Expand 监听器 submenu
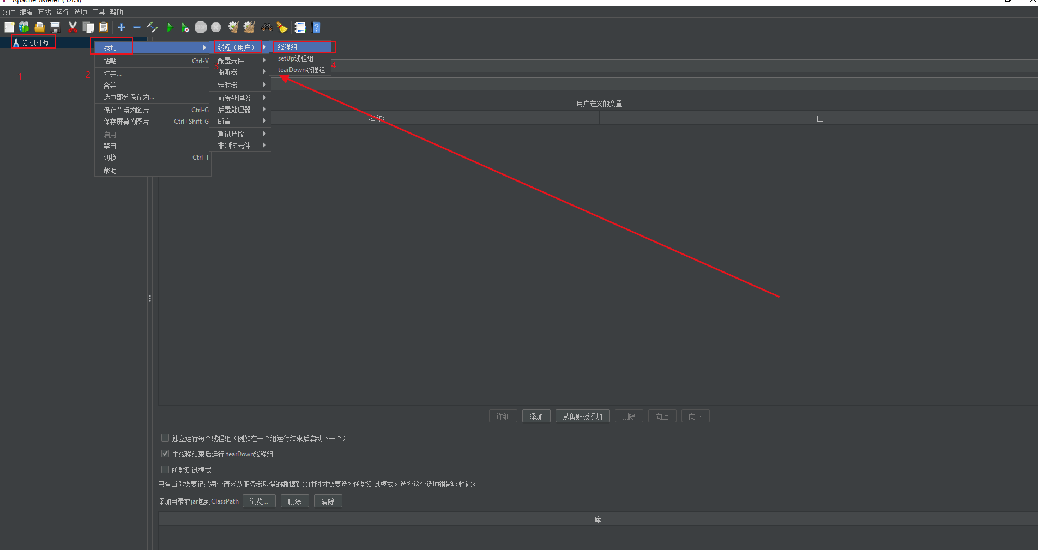Screen dimensions: 1038x550 (x=240, y=72)
